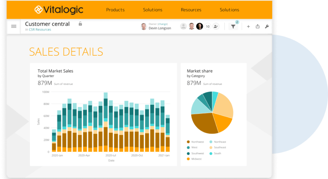Click the Northeast legend swatch
The height and width of the screenshot is (179, 328).
click(x=211, y=142)
